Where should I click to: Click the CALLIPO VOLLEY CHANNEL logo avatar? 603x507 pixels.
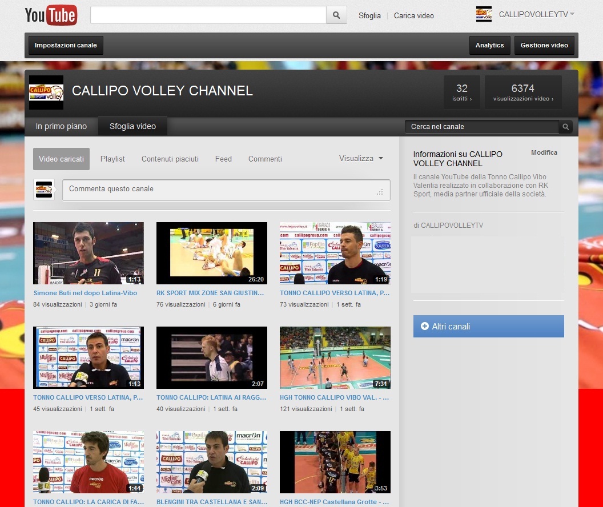pos(46,91)
